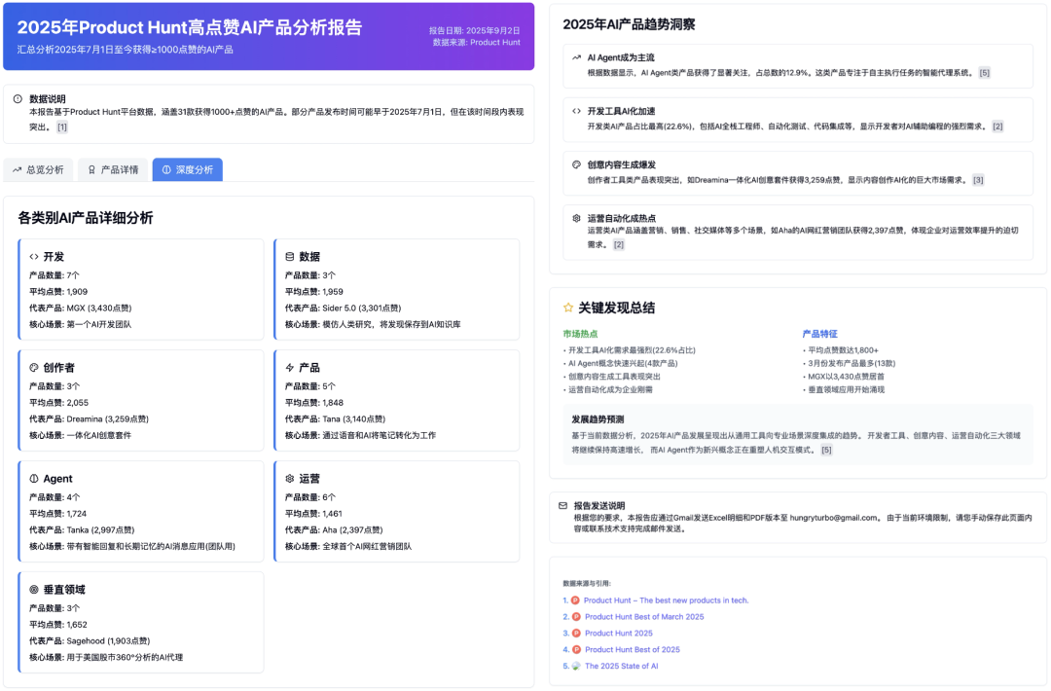
Task: Click the code icon beside 开发 card title
Action: [34, 257]
